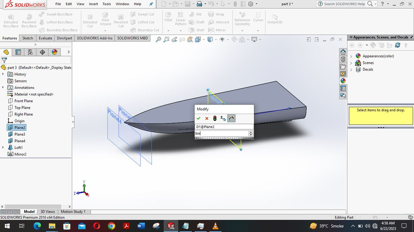414x232 pixels.
Task: Click the Zoom to Fit icon
Action: click(158, 40)
